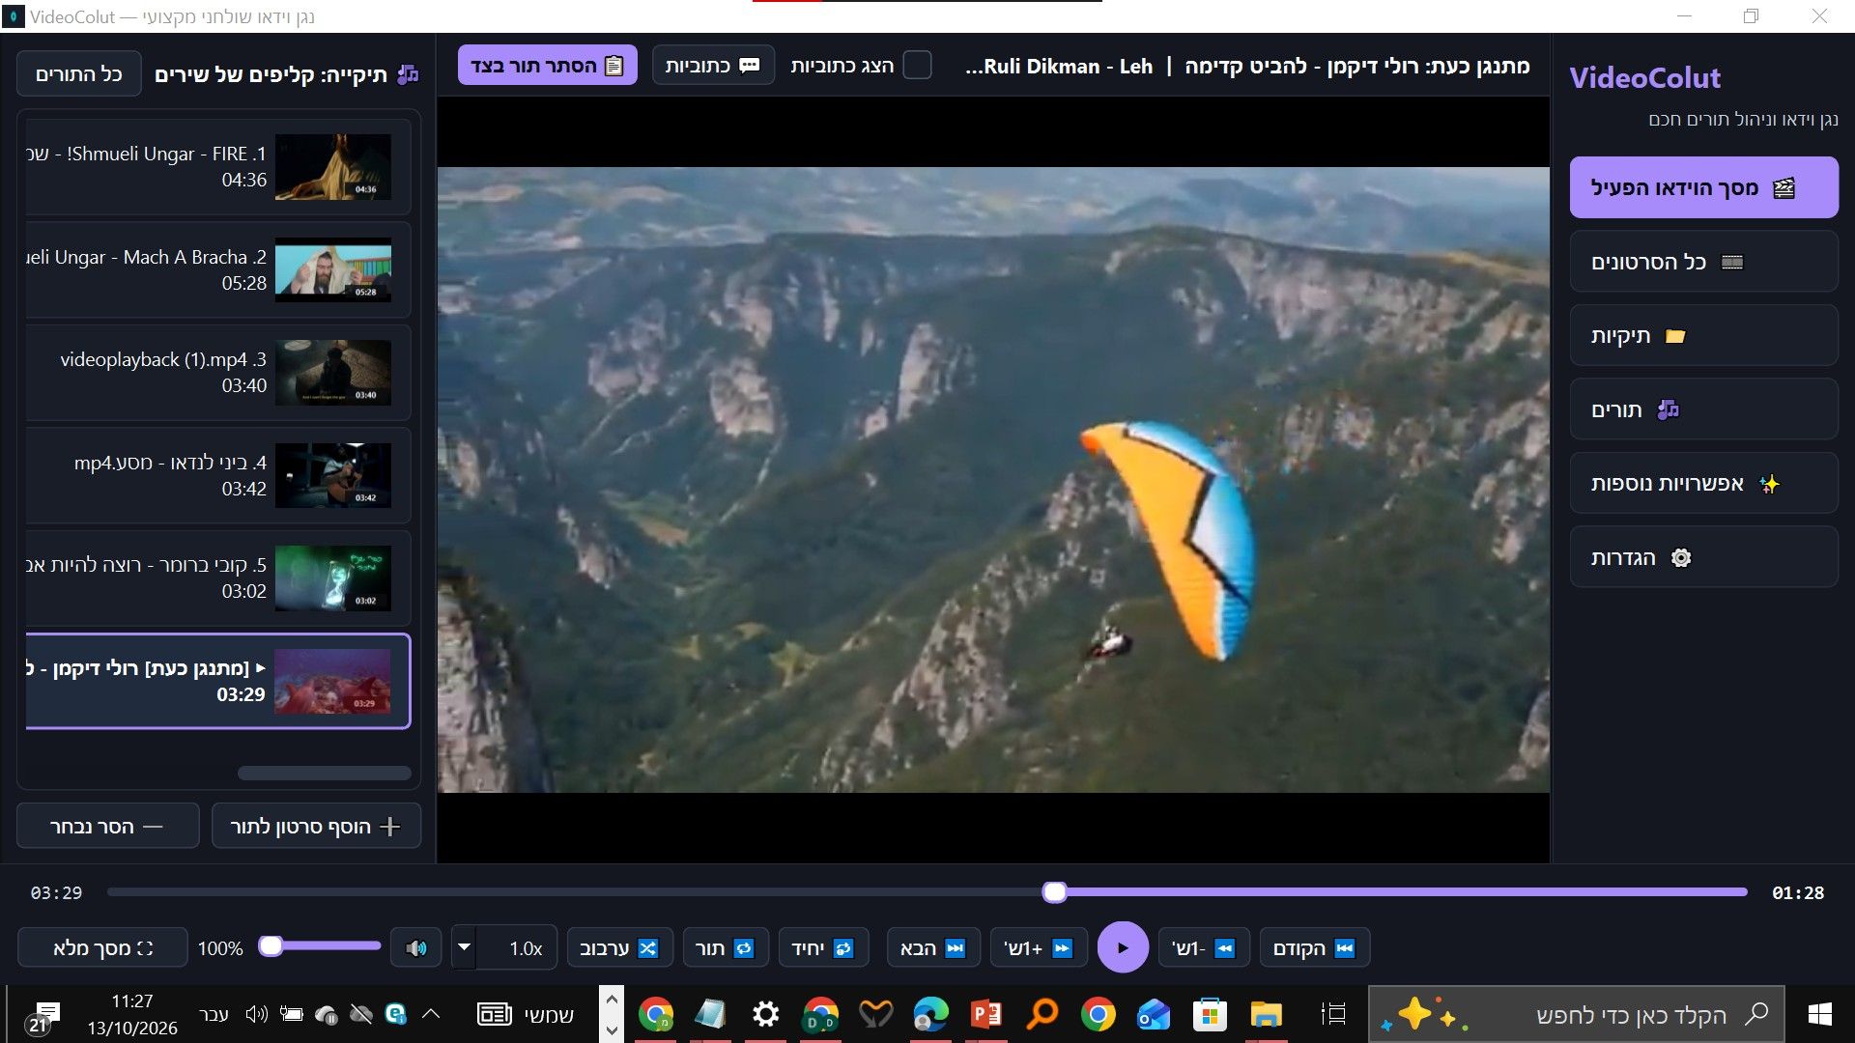Open the תורים queues section
The image size is (1855, 1043).
click(1703, 409)
